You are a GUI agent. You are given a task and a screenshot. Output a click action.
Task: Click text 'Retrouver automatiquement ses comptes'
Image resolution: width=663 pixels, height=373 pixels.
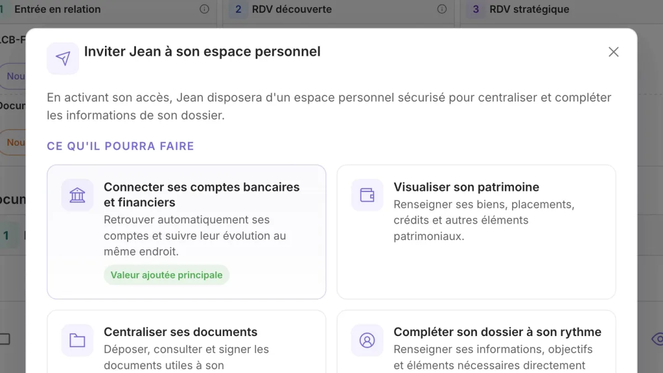(x=187, y=227)
